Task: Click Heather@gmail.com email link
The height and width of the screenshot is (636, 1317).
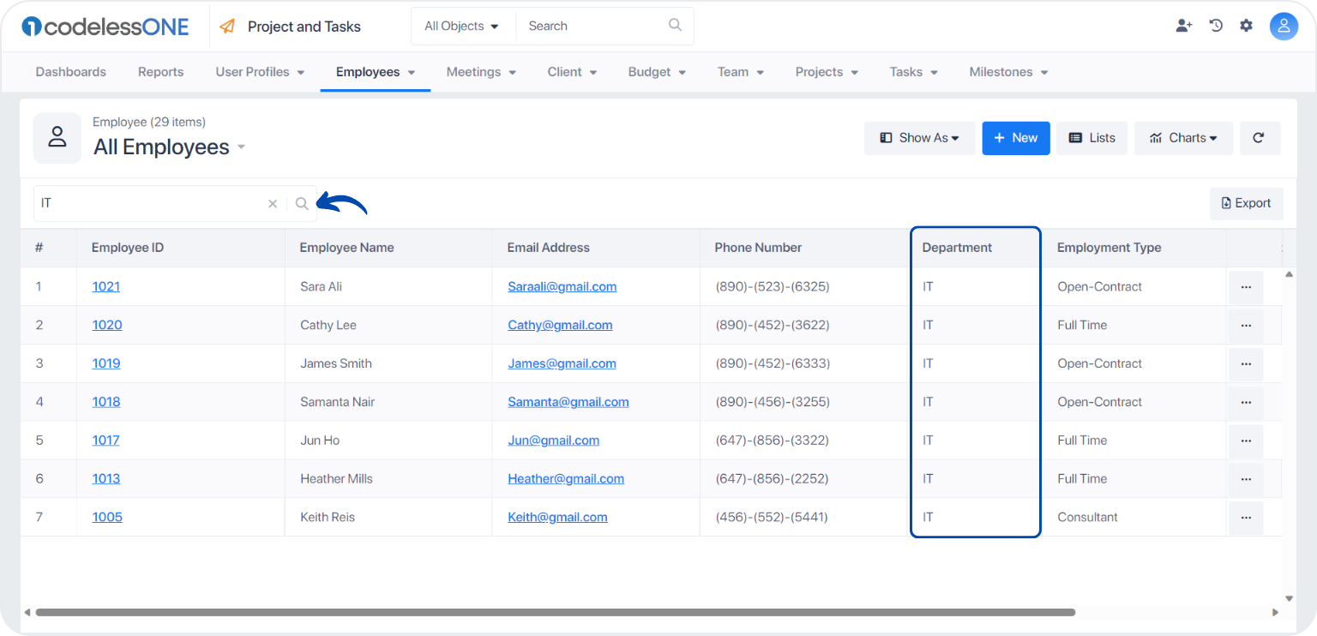Action: tap(566, 479)
